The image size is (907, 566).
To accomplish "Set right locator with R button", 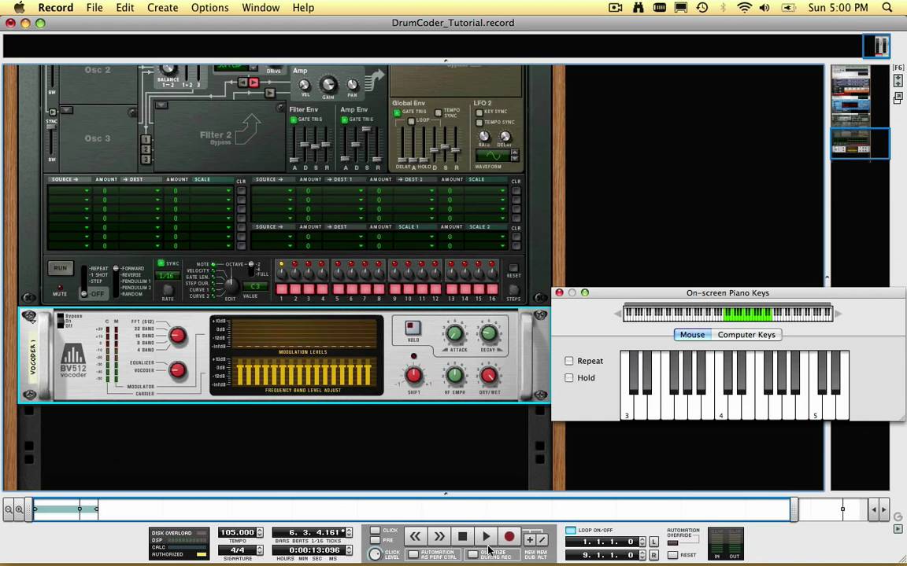I will point(653,555).
